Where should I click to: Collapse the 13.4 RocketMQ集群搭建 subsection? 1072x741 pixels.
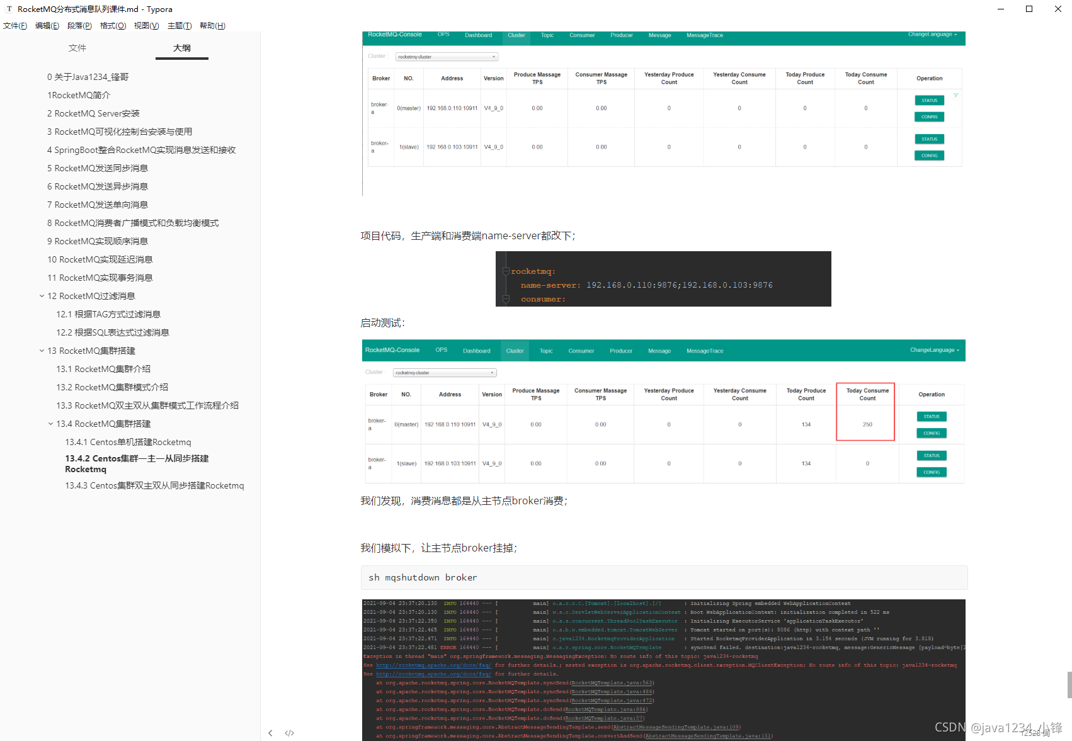50,424
